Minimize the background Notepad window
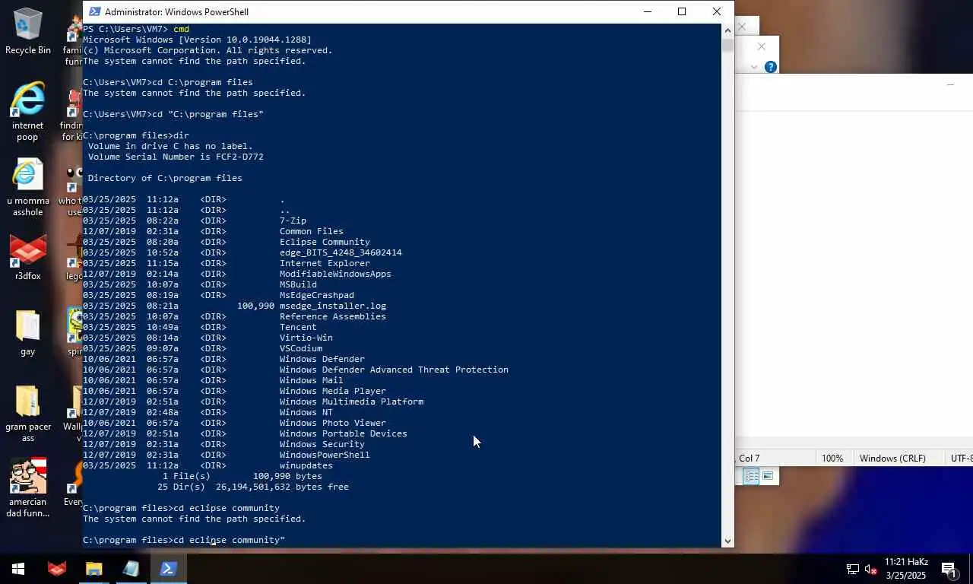Screen dimensions: 973x584 pos(950,84)
